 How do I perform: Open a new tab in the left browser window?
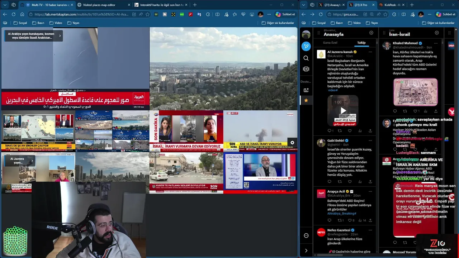pyautogui.click(x=195, y=5)
